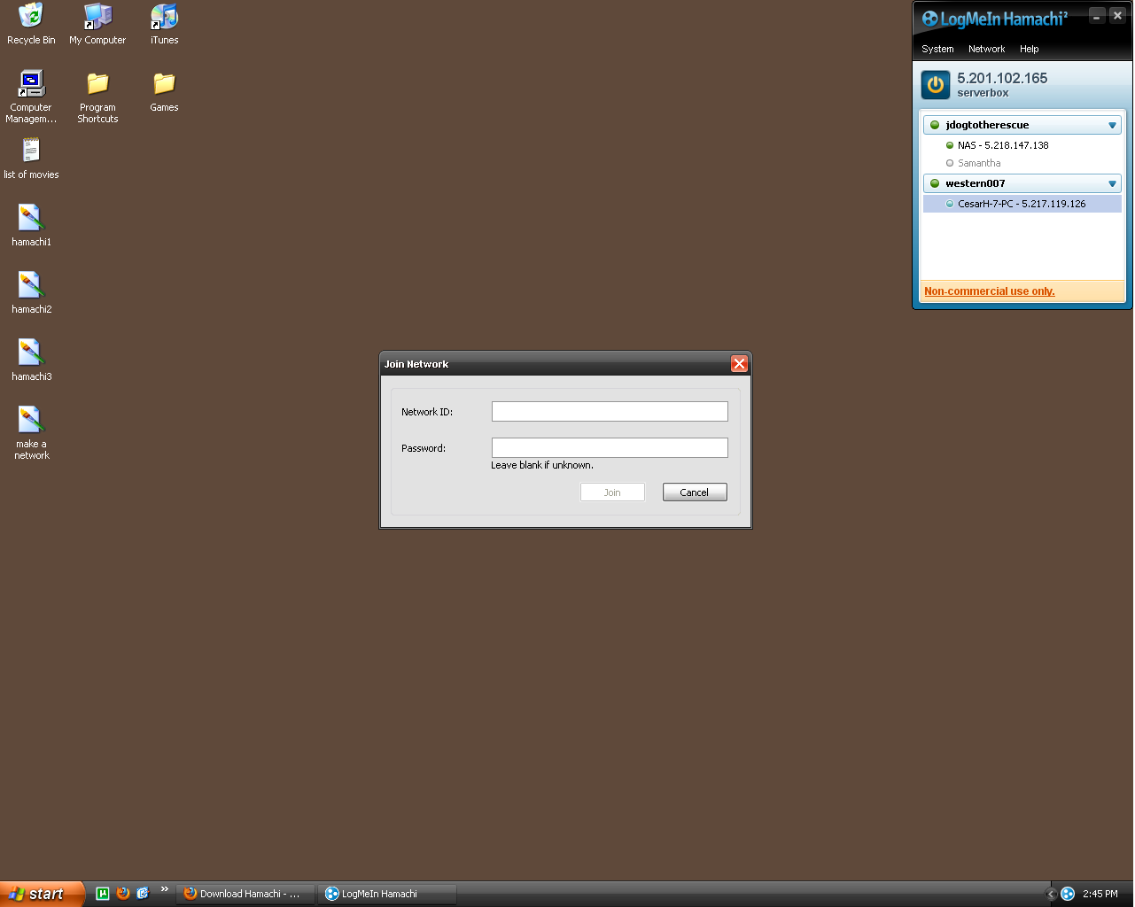
Task: Open the Help menu in Hamachi
Action: tap(1029, 50)
